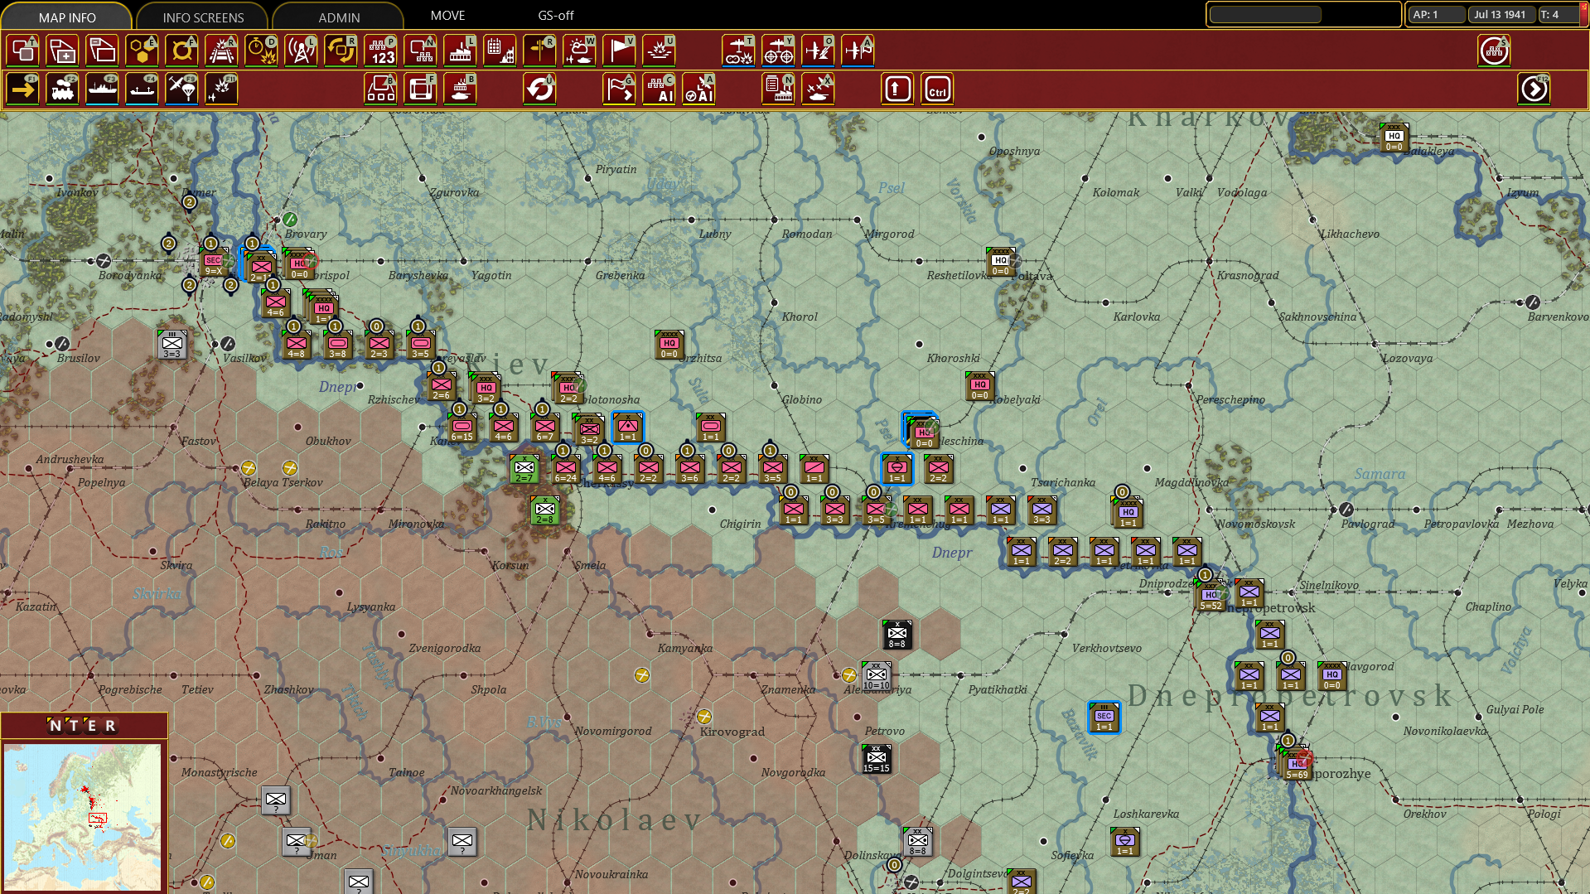This screenshot has width=1590, height=894.
Task: Select the air transfer plane-with-flag icon (A)
Action: (858, 51)
